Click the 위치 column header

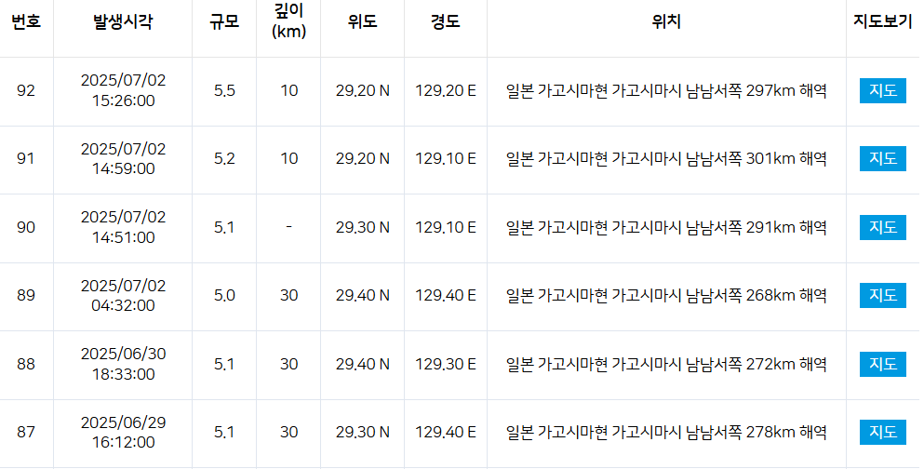(666, 22)
